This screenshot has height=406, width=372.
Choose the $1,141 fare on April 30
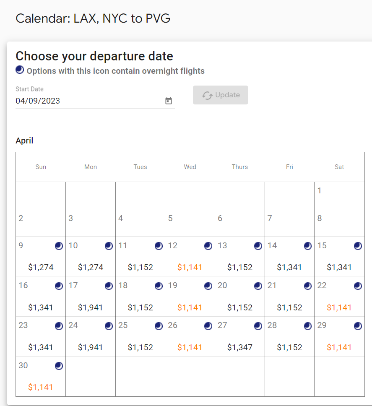click(41, 387)
